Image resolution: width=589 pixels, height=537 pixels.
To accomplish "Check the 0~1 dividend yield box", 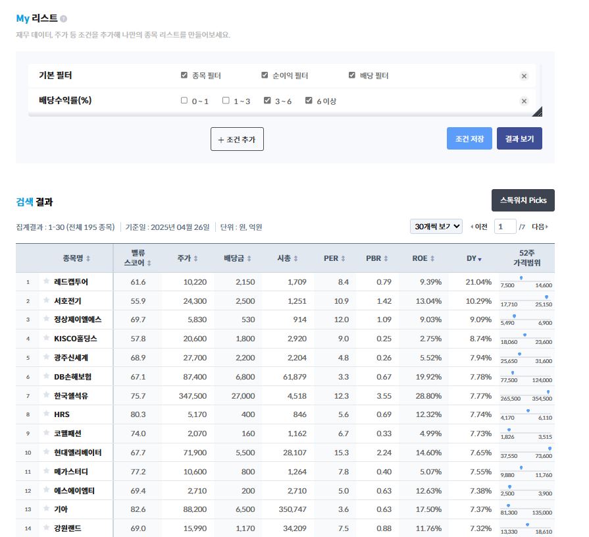I will tap(184, 100).
